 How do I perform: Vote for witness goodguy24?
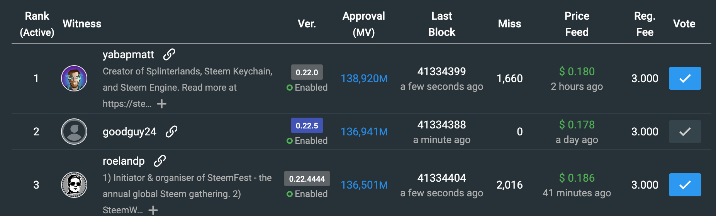coord(685,132)
